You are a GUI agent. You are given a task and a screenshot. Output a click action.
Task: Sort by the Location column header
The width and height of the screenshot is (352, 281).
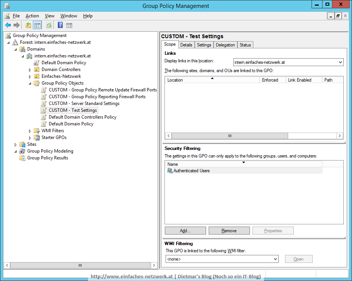coord(212,80)
